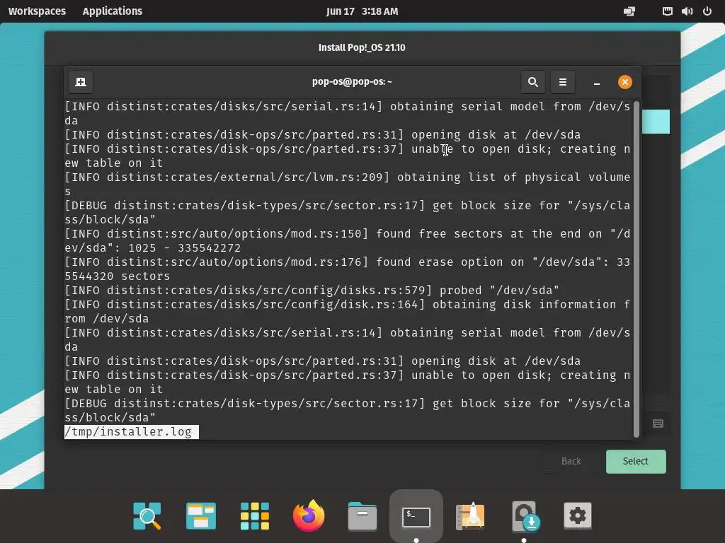Open the power menu icon
725x543 pixels.
click(707, 11)
